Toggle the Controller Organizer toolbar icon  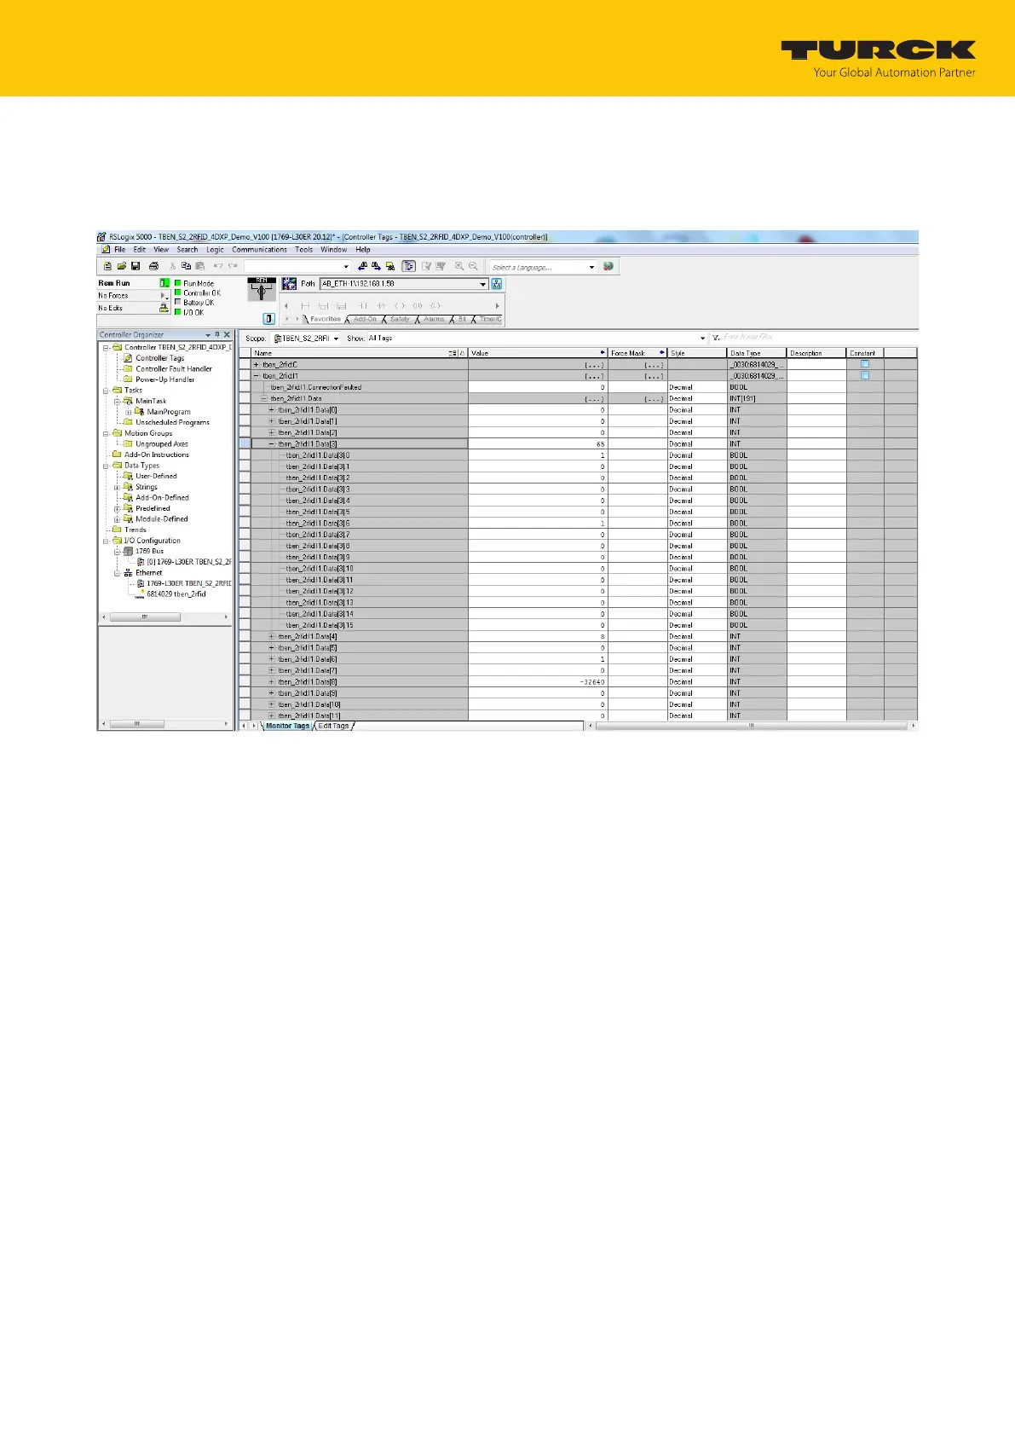(x=409, y=266)
